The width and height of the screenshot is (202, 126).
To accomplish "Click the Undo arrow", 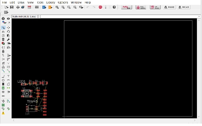I will point(88,7).
